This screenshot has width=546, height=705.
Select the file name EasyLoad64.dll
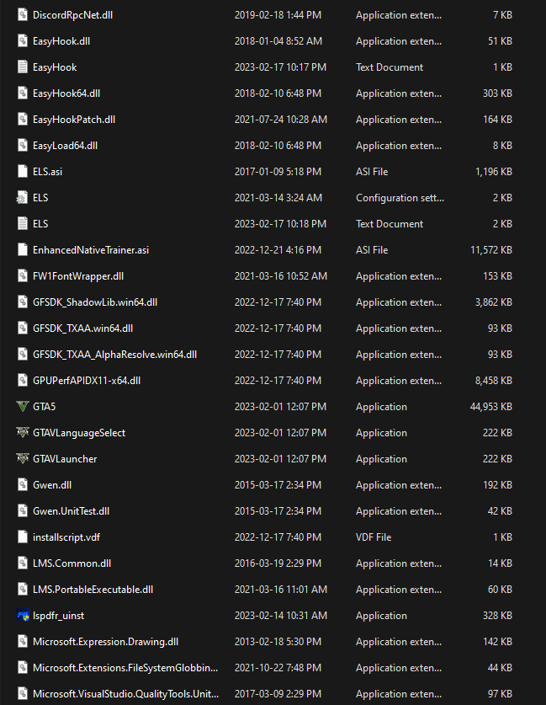(65, 145)
